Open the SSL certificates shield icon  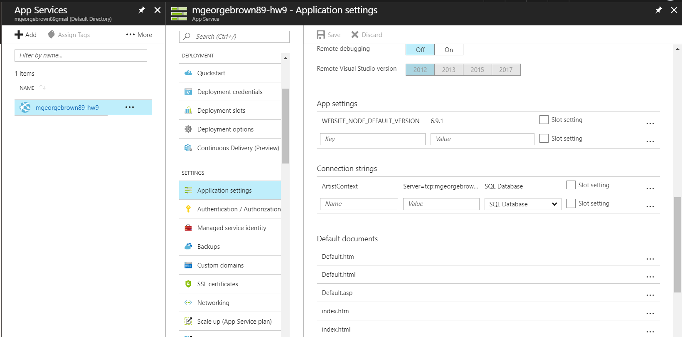tap(188, 284)
